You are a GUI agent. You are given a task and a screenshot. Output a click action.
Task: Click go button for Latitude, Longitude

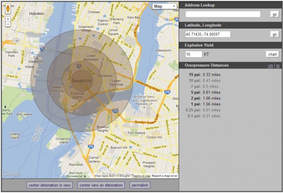pos(274,34)
